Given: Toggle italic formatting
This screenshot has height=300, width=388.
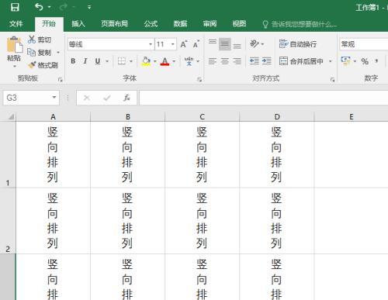Looking at the screenshot, I should tap(85, 61).
